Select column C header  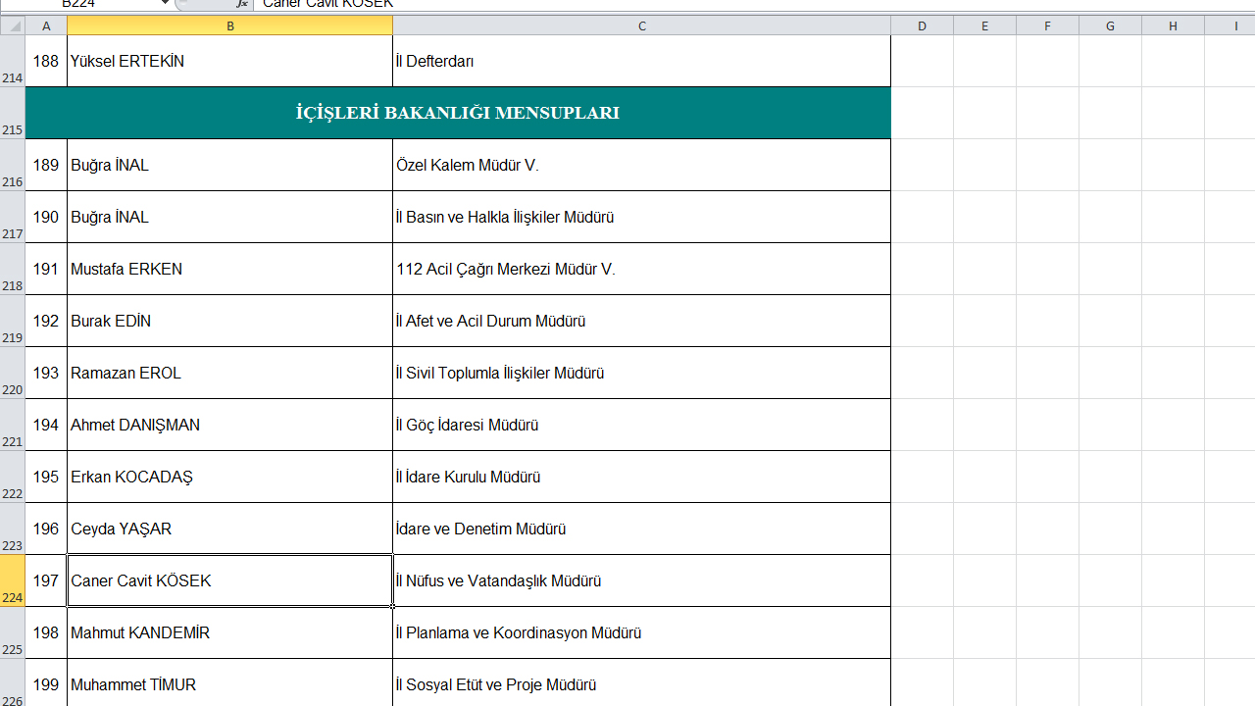coord(641,26)
